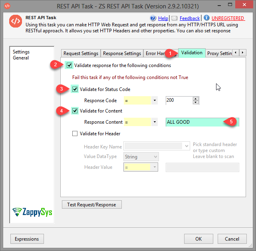Minimize the REST API Task window
256x251 pixels.
pyautogui.click(x=219, y=5)
